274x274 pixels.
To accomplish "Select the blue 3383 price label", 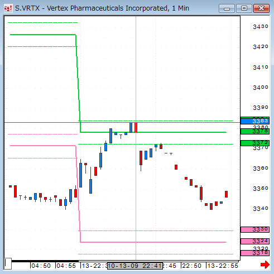I will pyautogui.click(x=254, y=121).
